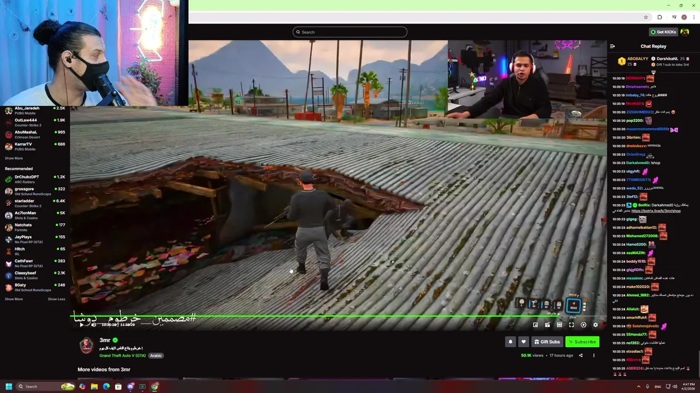Open Classybeef recommended channel
The width and height of the screenshot is (700, 393).
pyautogui.click(x=35, y=276)
